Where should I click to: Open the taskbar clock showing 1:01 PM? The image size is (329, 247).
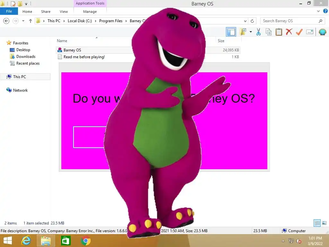tap(315, 241)
